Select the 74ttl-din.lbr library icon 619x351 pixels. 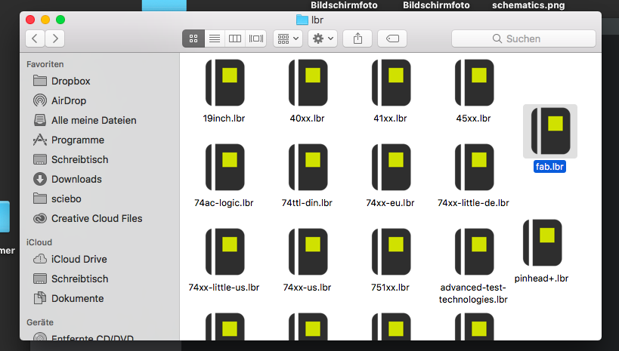click(308, 168)
